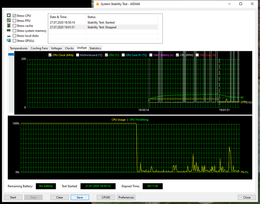This screenshot has width=260, height=204.
Task: Enable the Stress FPU checkbox
Action: click(x=14, y=21)
